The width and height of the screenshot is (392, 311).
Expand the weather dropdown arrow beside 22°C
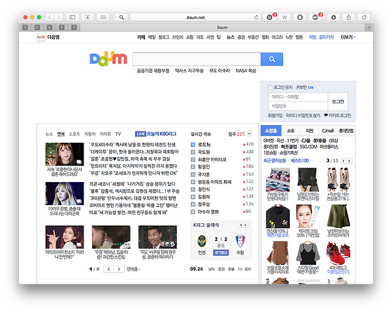pyautogui.click(x=250, y=134)
